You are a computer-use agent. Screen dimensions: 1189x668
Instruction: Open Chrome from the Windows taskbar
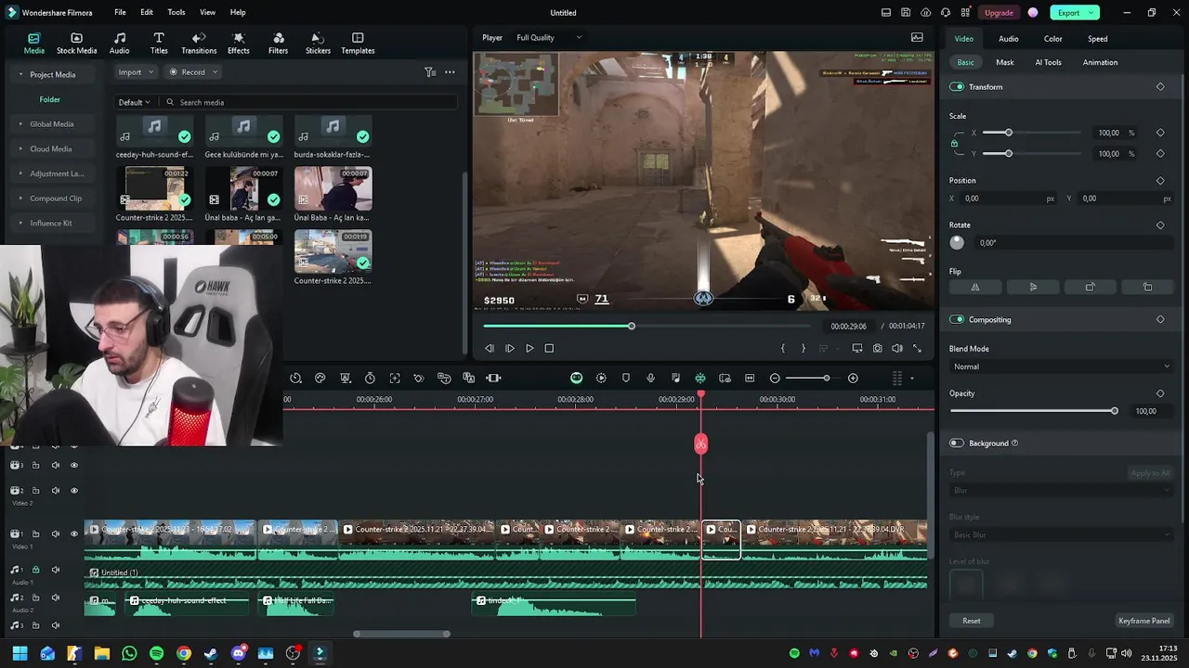[184, 653]
